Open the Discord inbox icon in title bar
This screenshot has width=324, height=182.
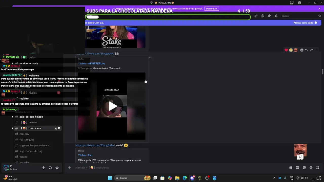click(x=292, y=3)
